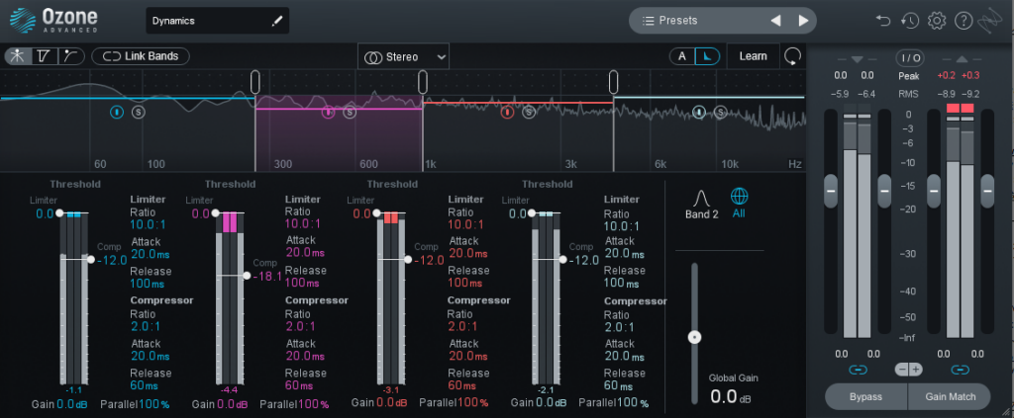Click the right output gain slider handle

tap(987, 193)
